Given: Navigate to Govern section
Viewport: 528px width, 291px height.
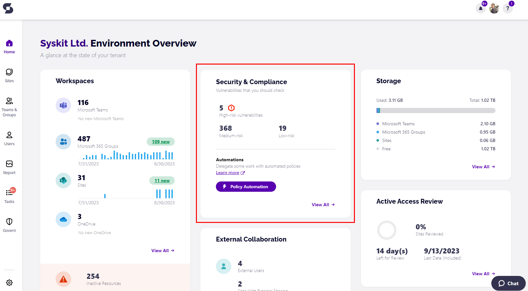Looking at the screenshot, I should coord(9,225).
